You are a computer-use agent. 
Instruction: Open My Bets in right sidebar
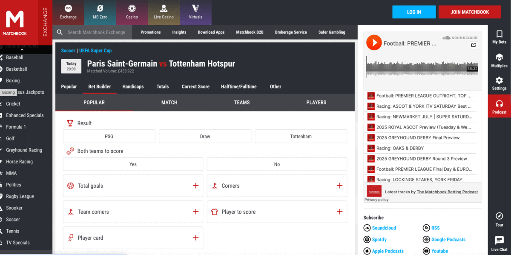coord(500,37)
